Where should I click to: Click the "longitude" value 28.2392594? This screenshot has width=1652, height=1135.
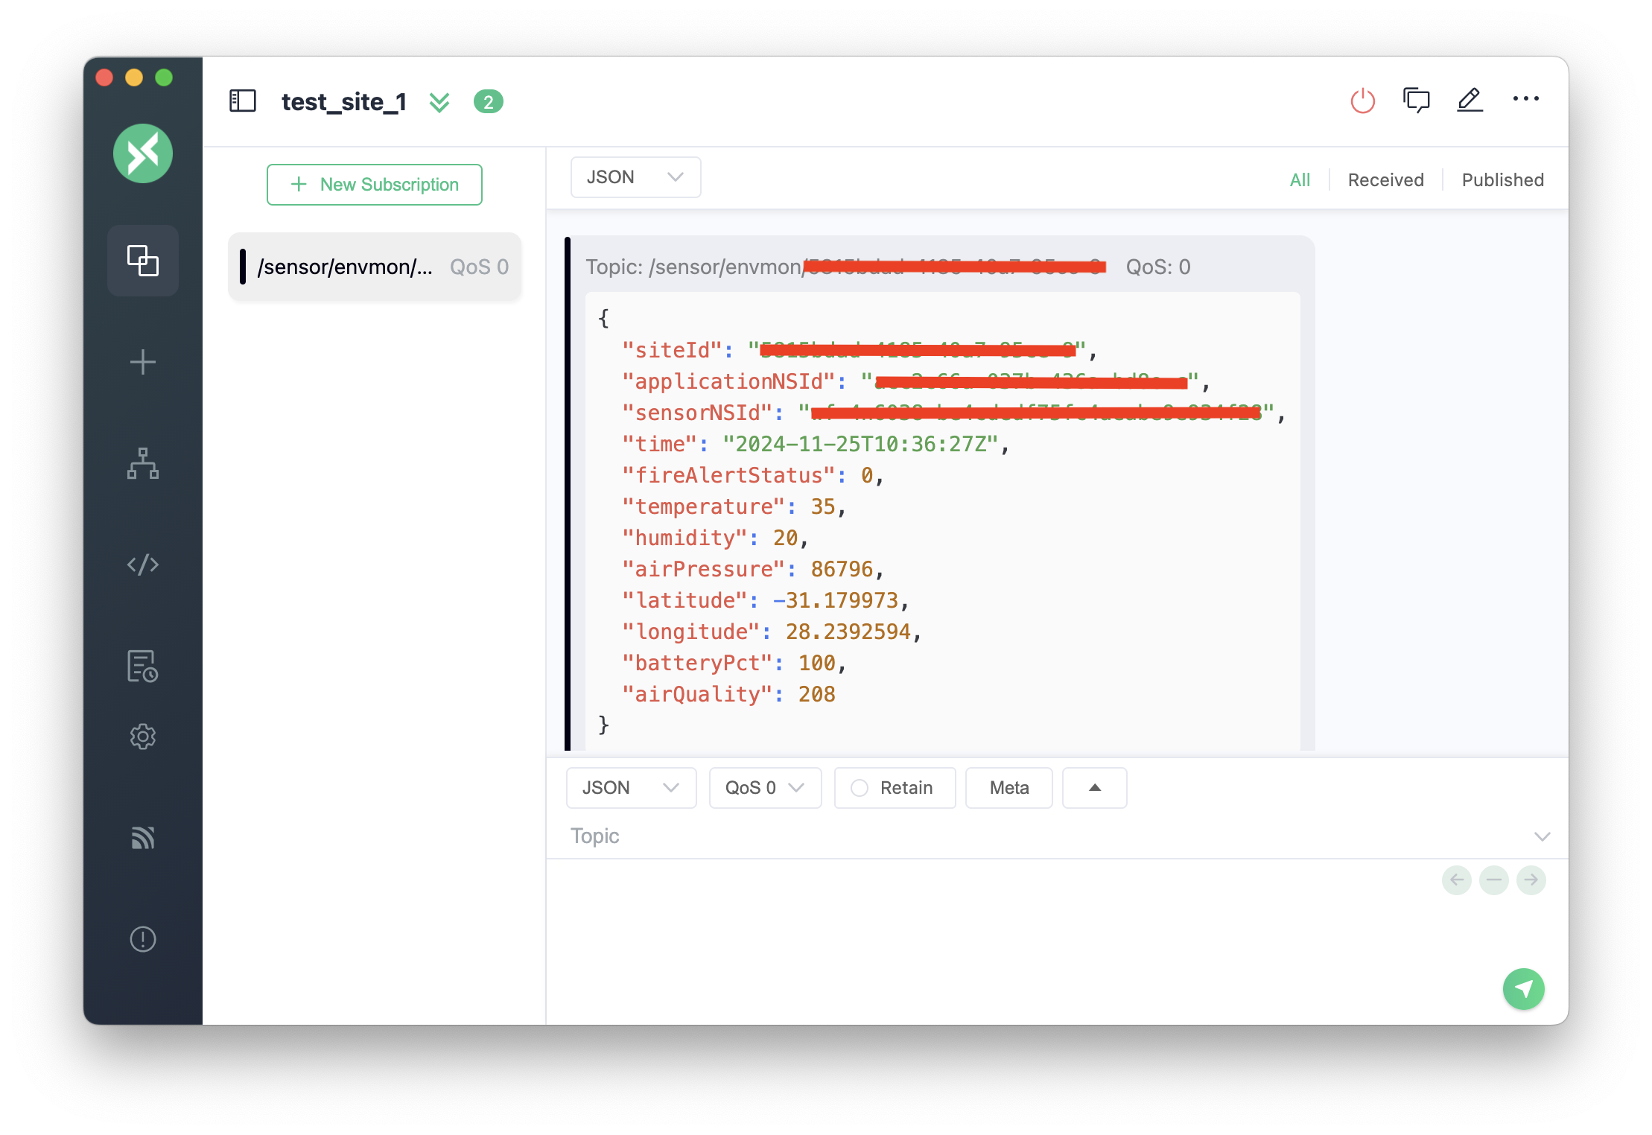click(x=848, y=632)
